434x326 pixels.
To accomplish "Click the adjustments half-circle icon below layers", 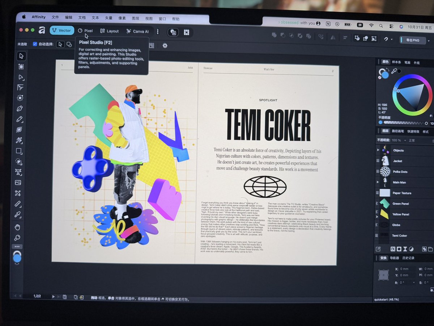I will [411, 249].
